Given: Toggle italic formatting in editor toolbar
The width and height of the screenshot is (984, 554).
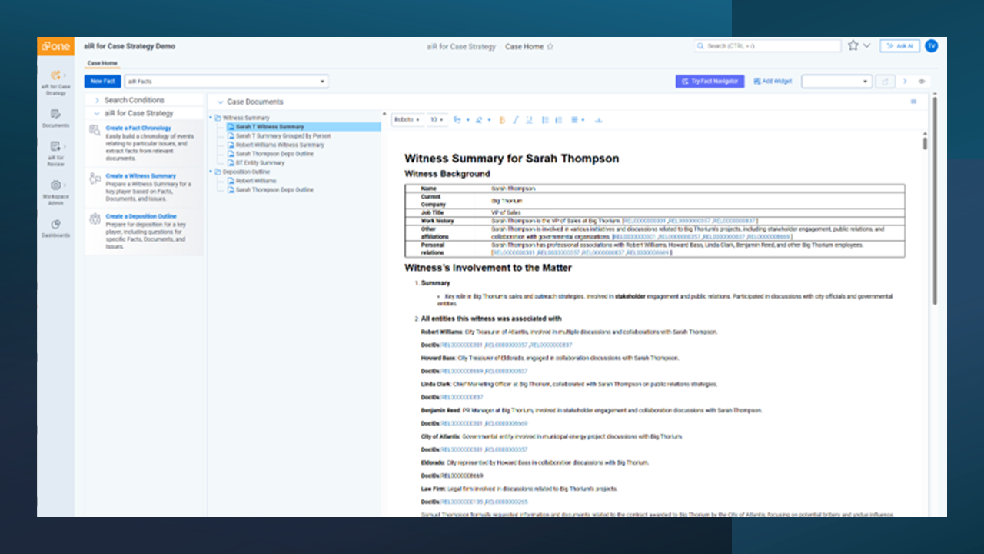Looking at the screenshot, I should coord(516,120).
